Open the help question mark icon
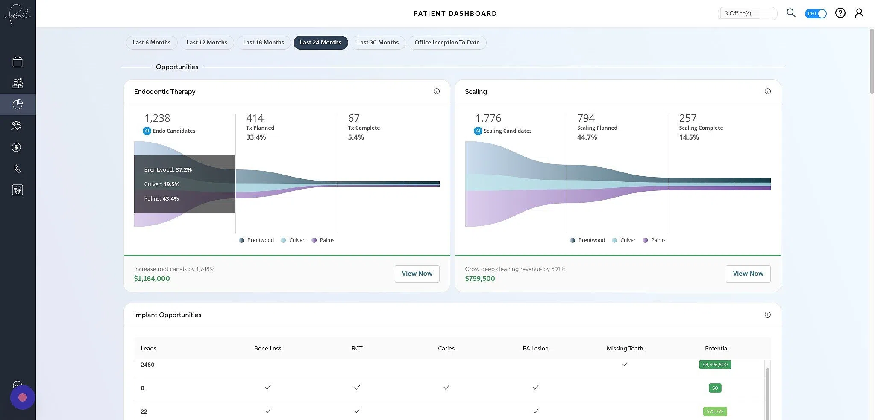Image resolution: width=875 pixels, height=420 pixels. [840, 13]
